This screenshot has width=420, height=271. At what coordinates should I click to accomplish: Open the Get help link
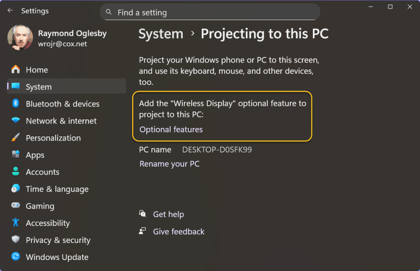(168, 214)
